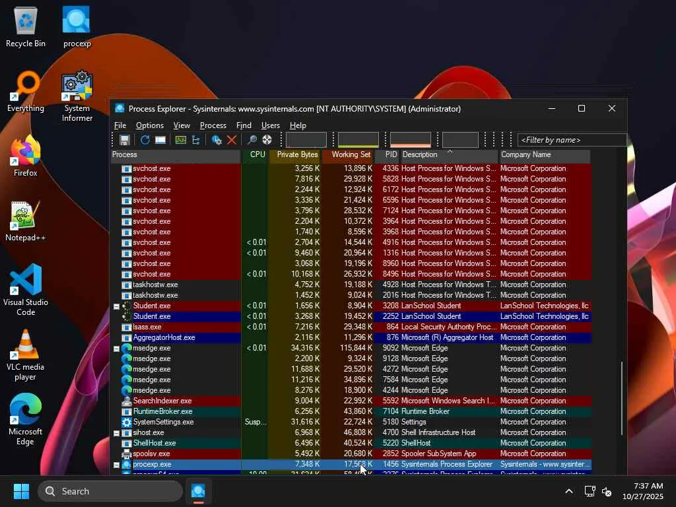The image size is (676, 507).
Task: Click the Filter by name field
Action: coord(572,140)
